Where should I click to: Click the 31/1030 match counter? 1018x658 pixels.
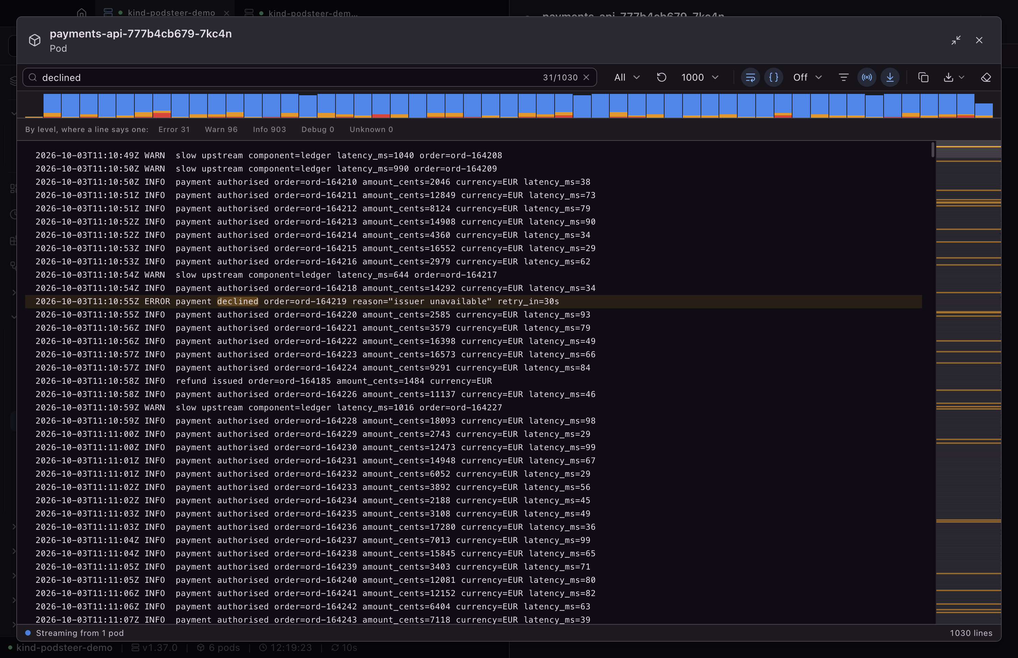[560, 77]
